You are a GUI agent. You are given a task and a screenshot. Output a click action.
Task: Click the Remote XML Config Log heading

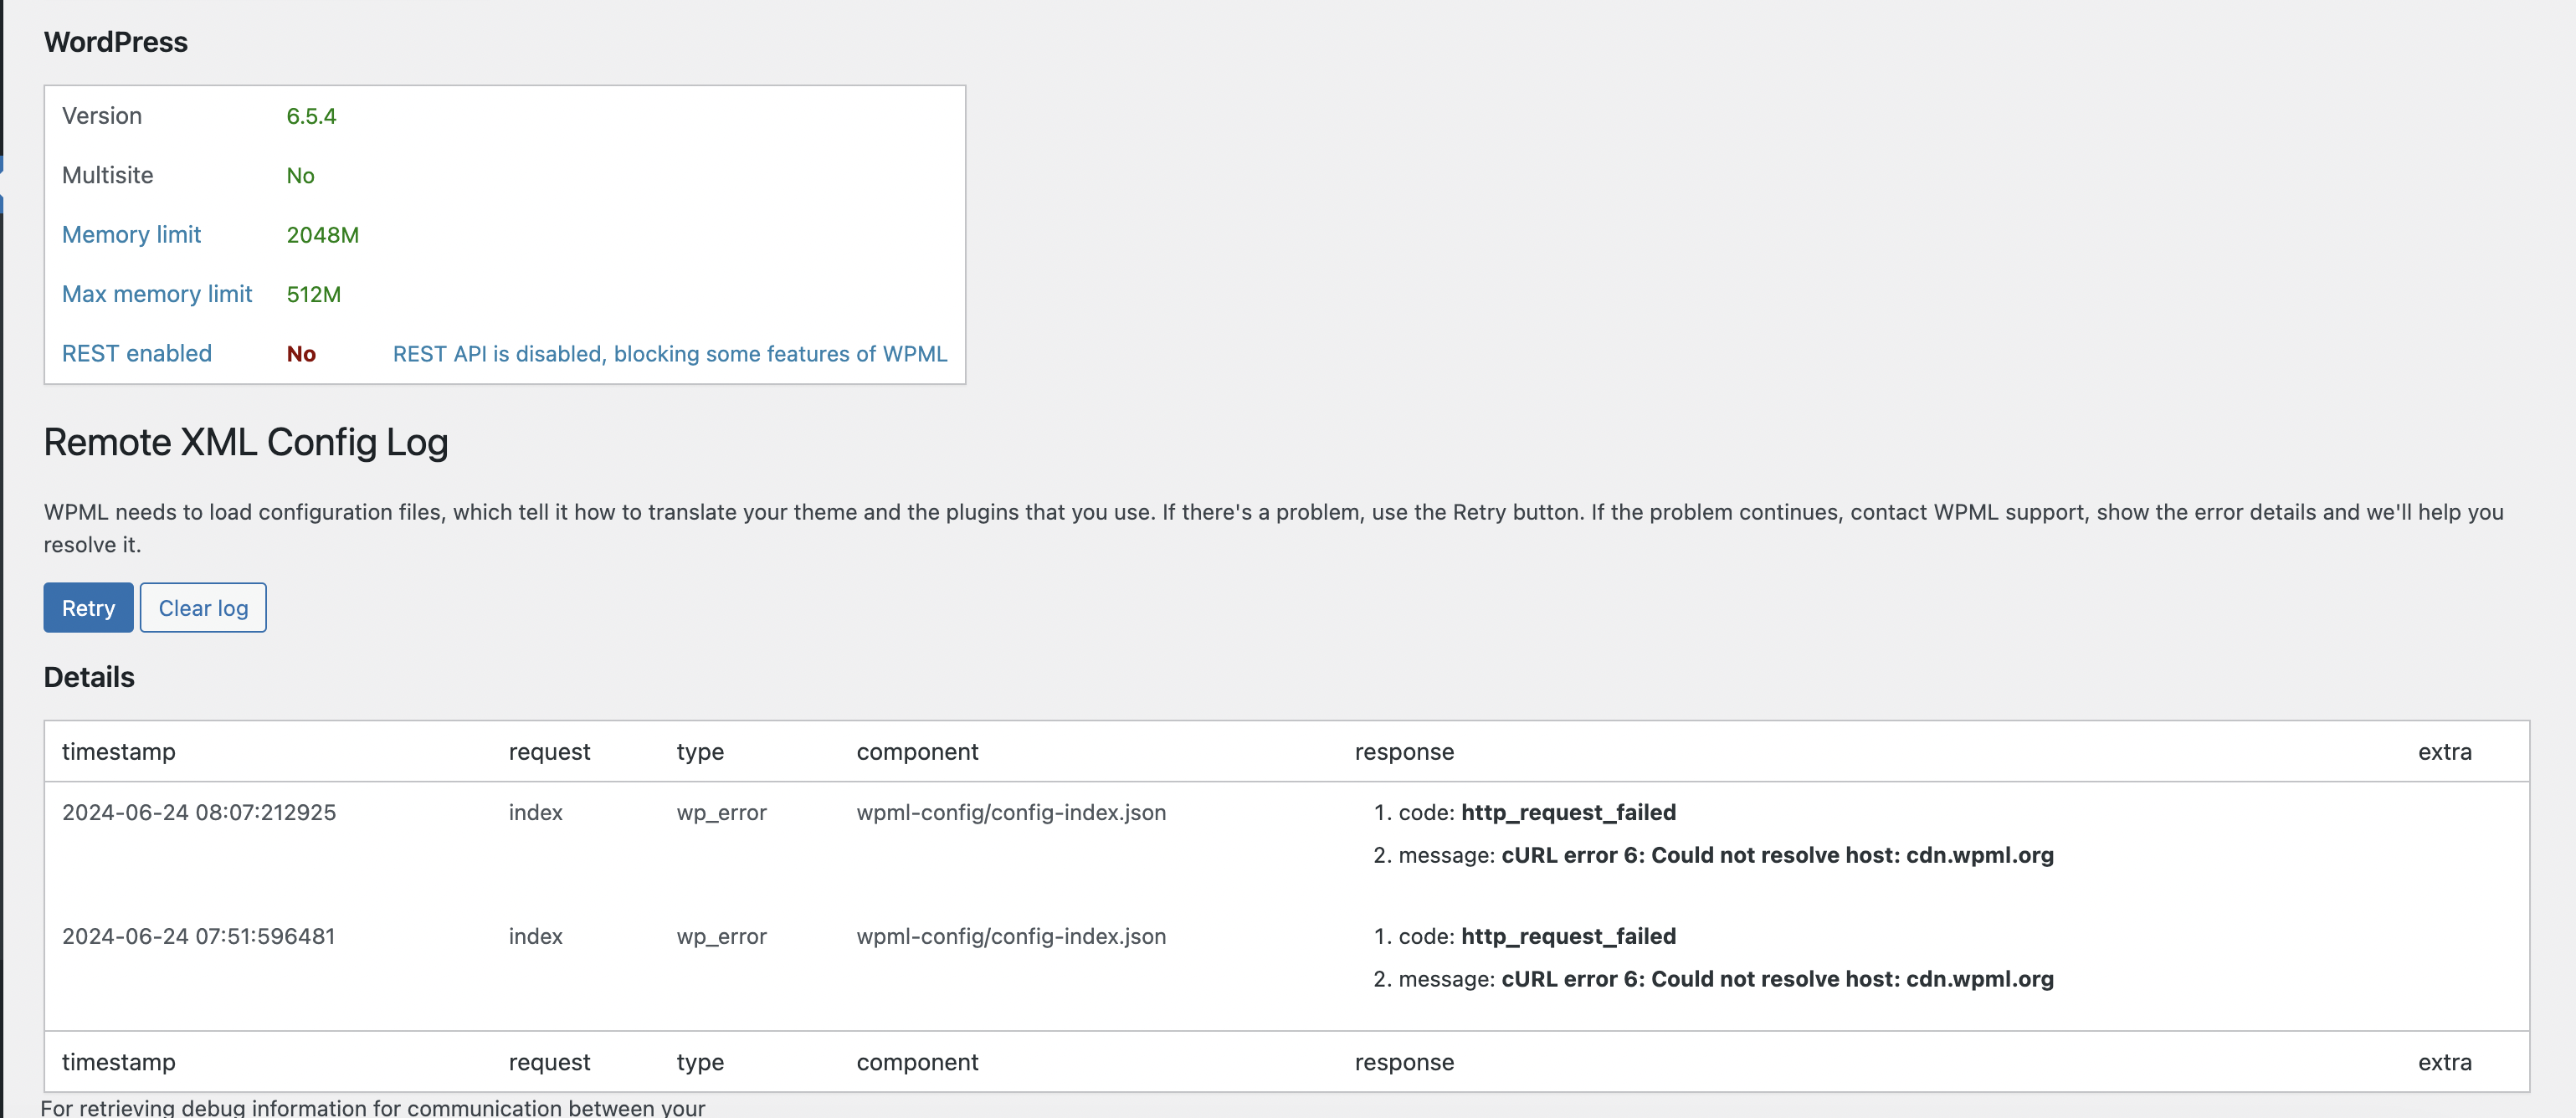tap(246, 442)
